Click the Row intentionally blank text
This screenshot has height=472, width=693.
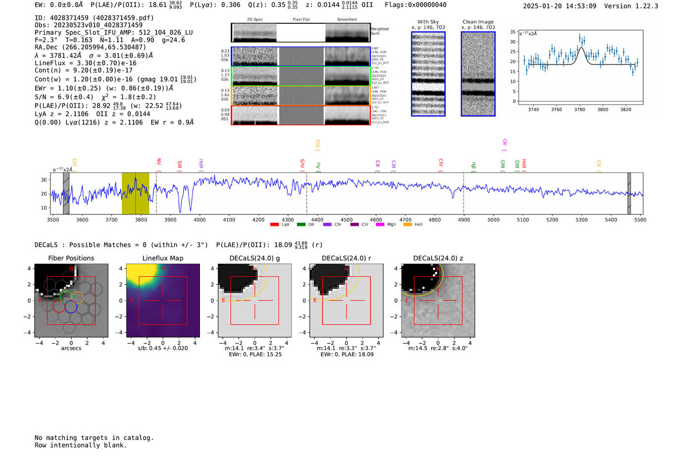click(x=81, y=445)
